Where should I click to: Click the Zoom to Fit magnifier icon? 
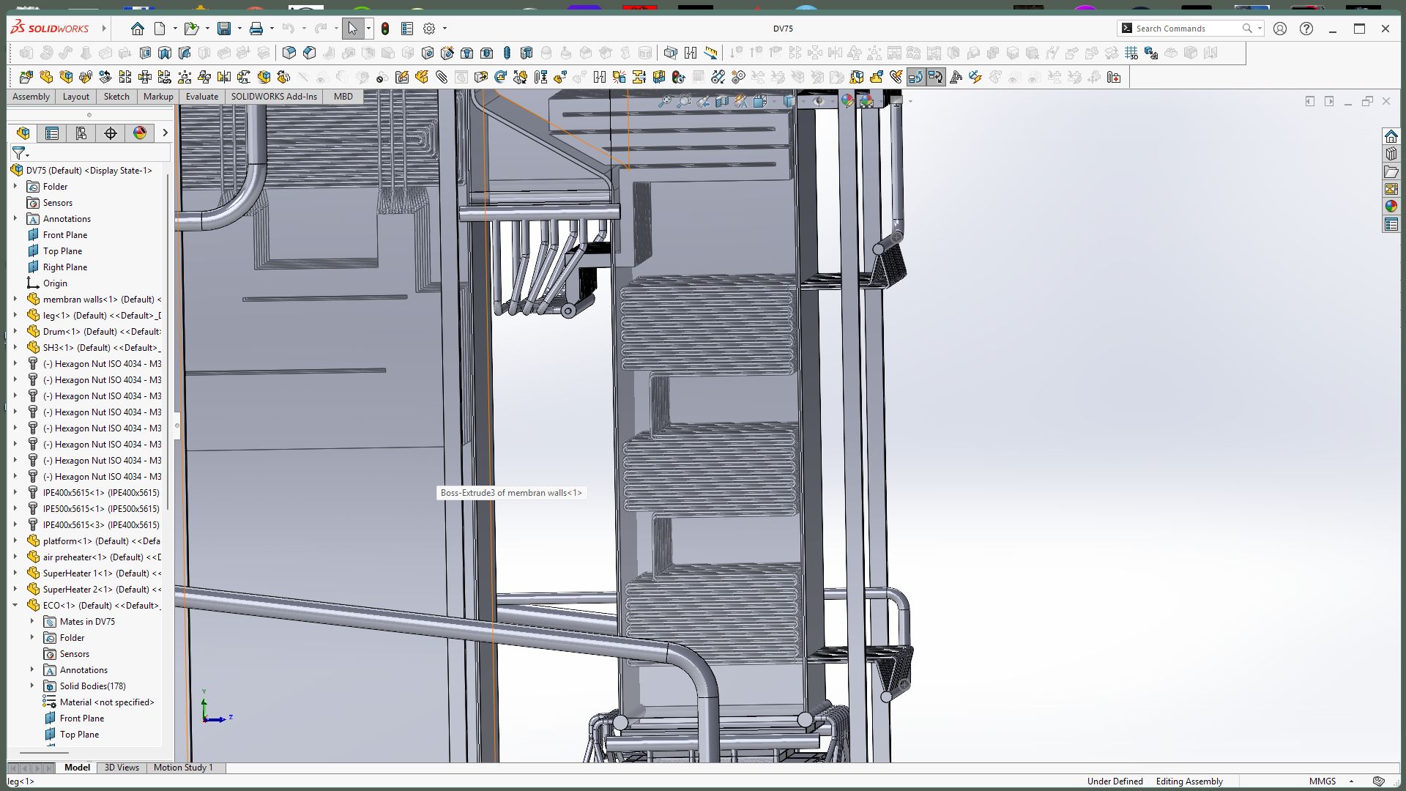click(x=664, y=102)
